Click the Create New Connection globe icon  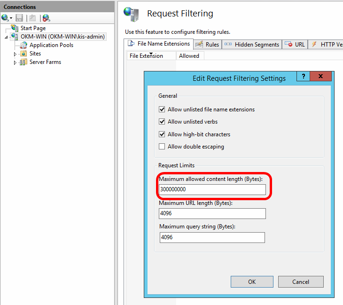click(x=5, y=18)
